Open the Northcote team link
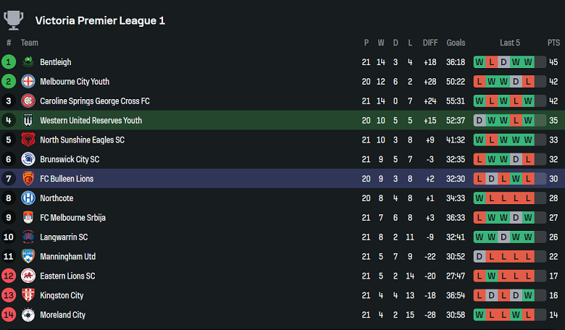 56,198
